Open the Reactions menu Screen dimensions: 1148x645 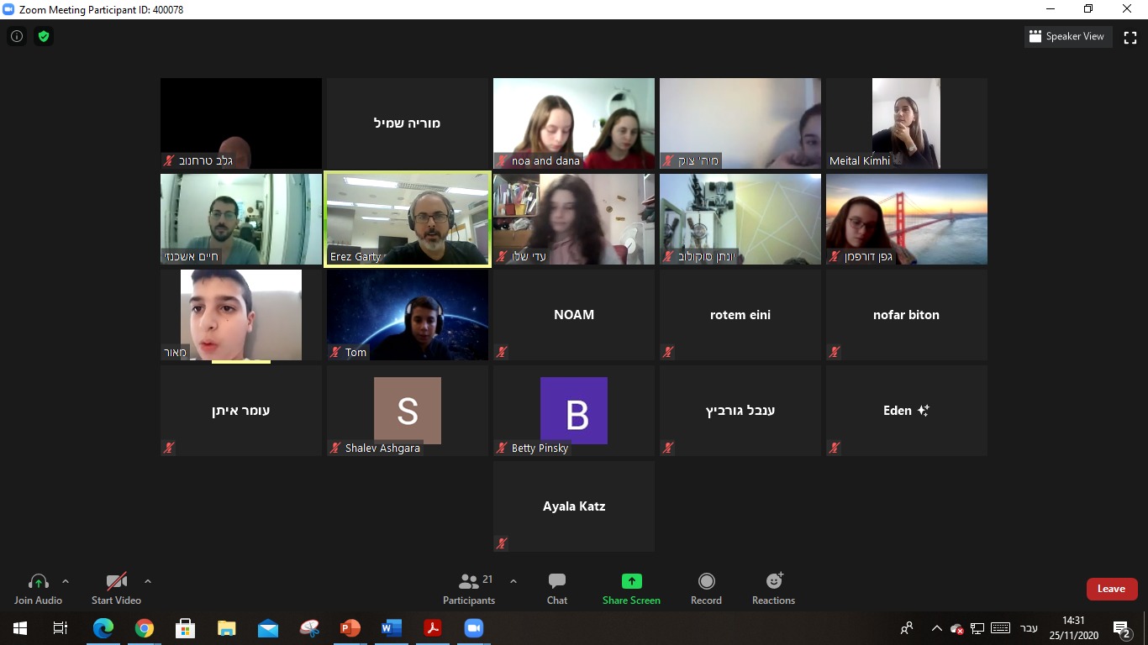(x=773, y=589)
